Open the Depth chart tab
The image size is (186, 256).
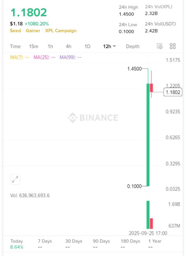tap(133, 46)
